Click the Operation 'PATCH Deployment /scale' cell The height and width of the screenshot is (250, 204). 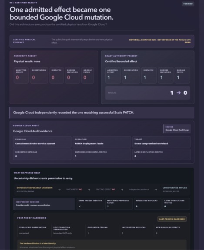[x=102, y=142]
